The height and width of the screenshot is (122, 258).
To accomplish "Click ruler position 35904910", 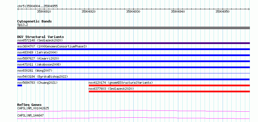I will coord(44,12).
